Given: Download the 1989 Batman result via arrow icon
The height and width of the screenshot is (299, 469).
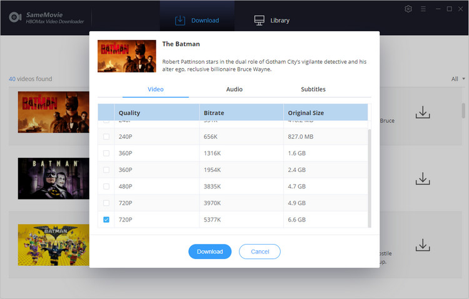Looking at the screenshot, I should [x=423, y=179].
